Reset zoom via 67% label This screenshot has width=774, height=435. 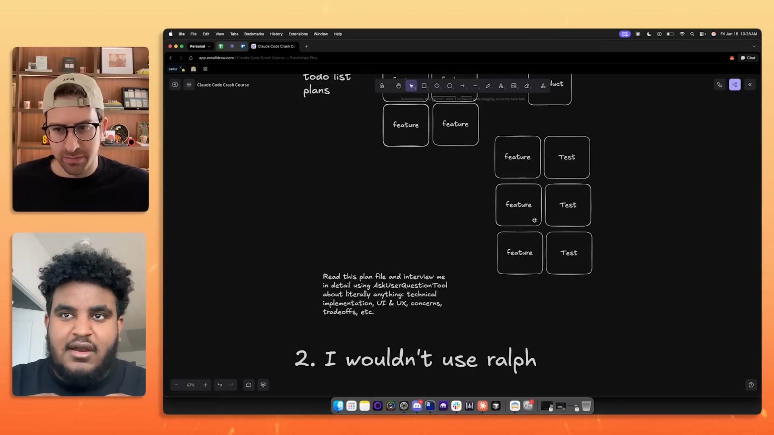coord(191,385)
